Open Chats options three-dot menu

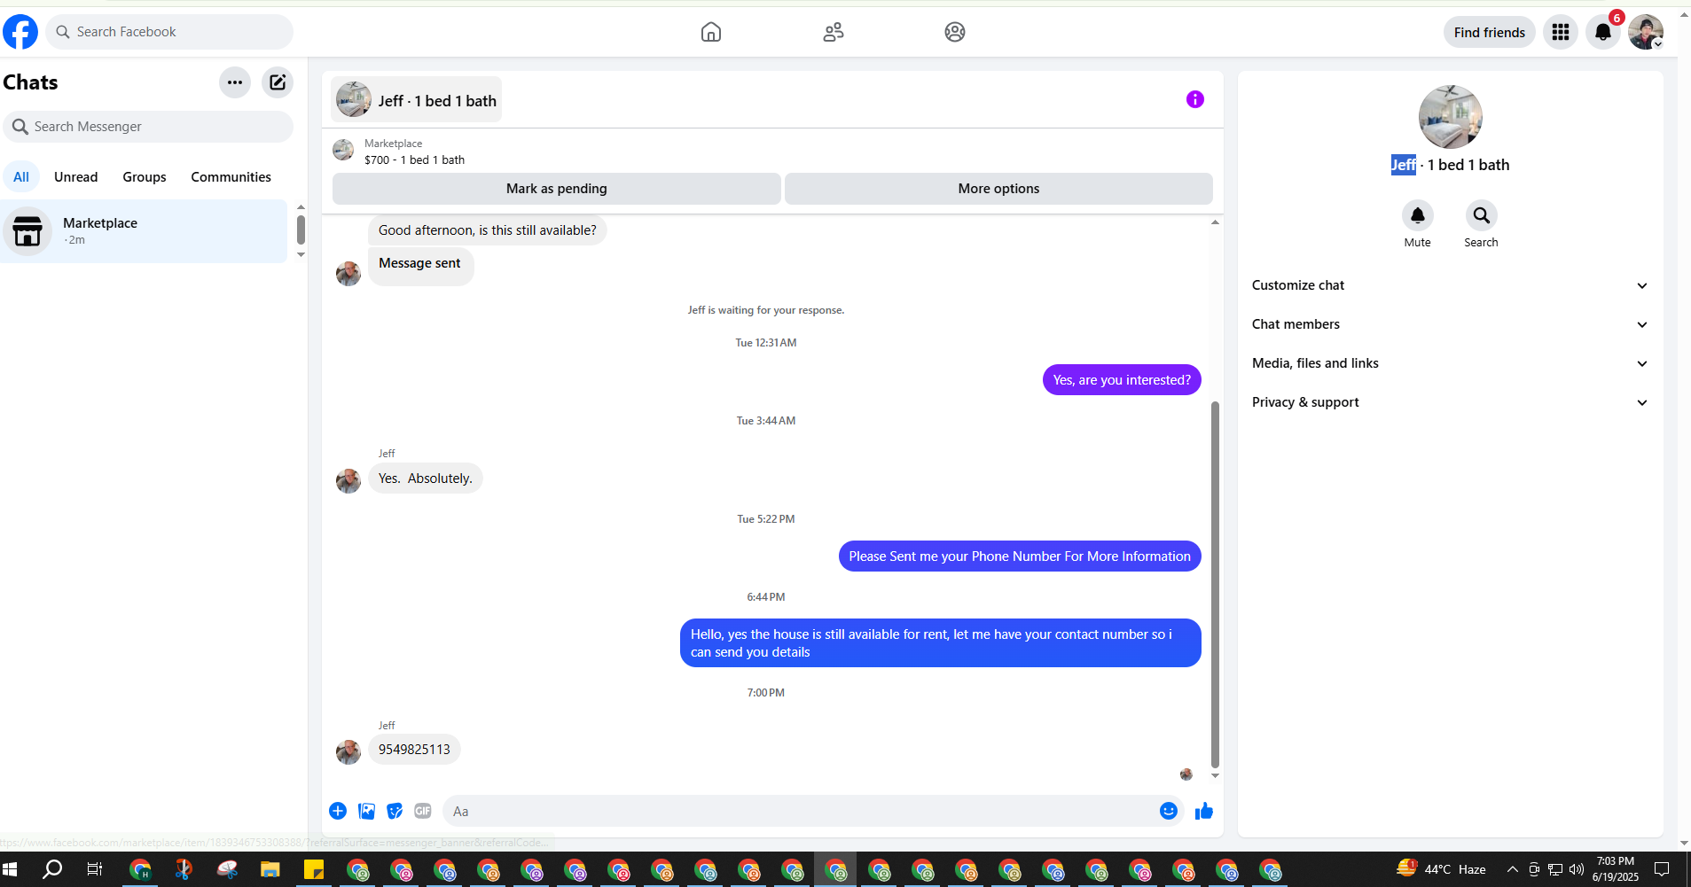235,82
